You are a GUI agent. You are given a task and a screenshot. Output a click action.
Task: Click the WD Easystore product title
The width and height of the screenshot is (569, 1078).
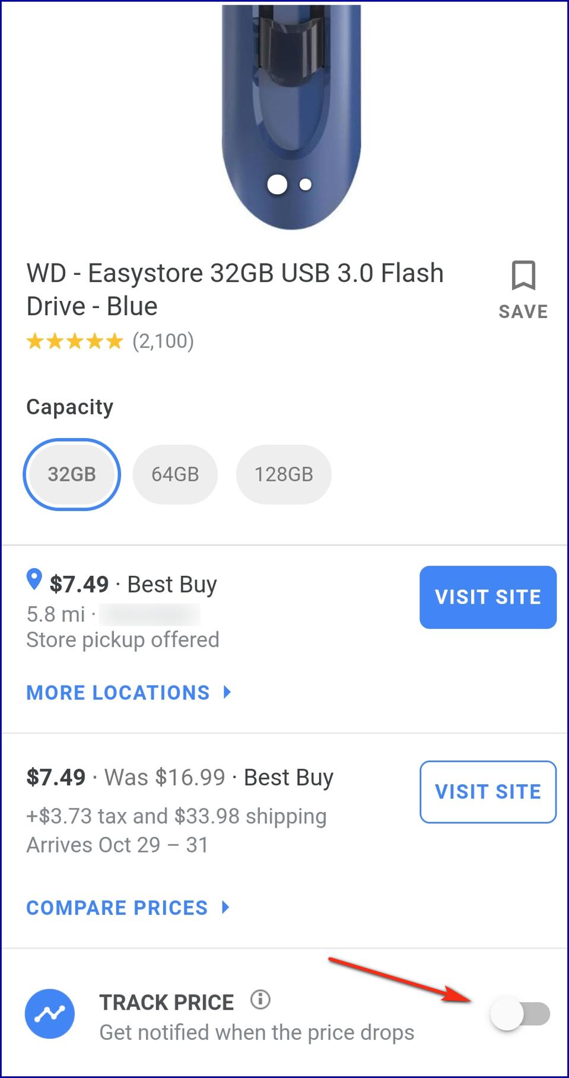click(x=235, y=290)
